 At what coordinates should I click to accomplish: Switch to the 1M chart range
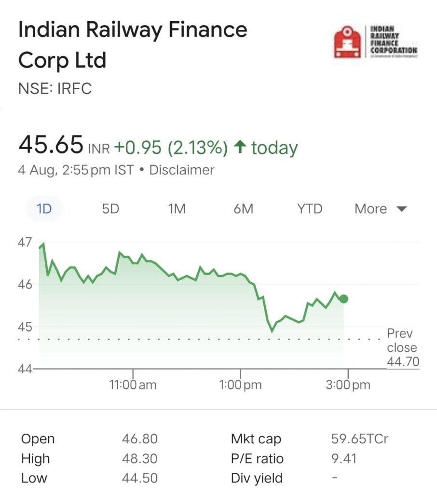[x=177, y=208]
